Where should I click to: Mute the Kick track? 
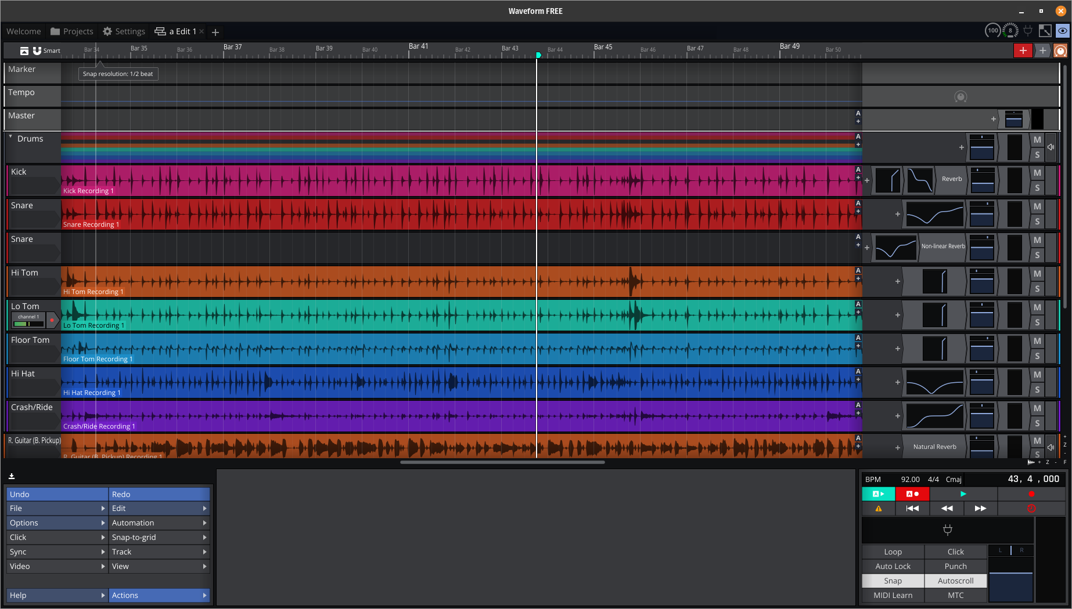coord(1037,173)
